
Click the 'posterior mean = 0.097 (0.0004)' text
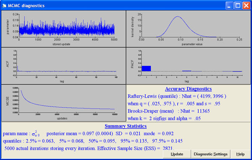[80, 134]
